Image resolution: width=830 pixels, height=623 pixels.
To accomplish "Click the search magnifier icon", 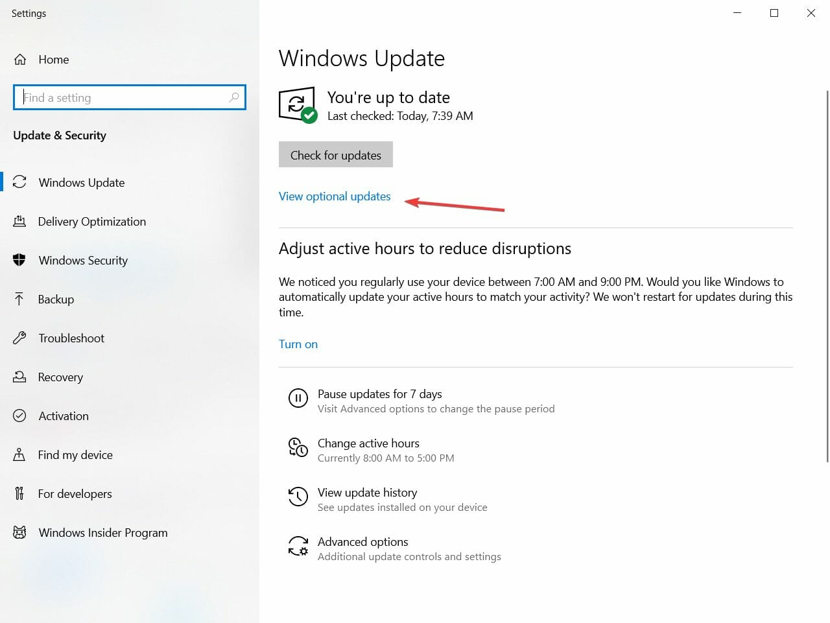I will (x=234, y=97).
